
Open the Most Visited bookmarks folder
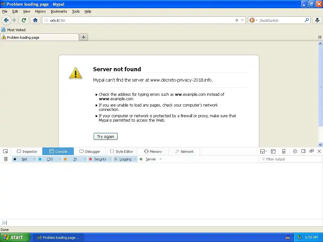point(13,30)
